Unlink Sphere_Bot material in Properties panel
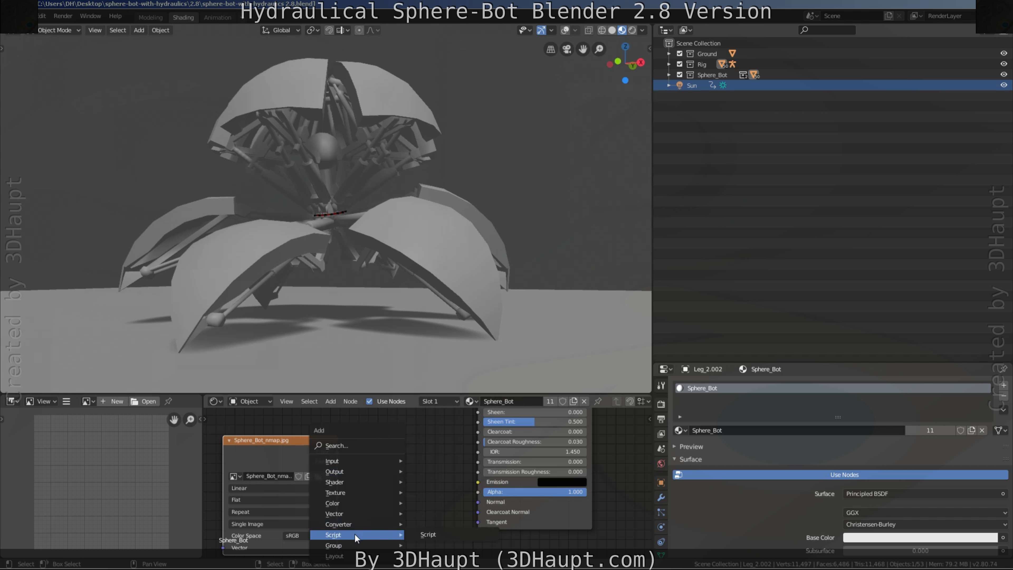 982,430
